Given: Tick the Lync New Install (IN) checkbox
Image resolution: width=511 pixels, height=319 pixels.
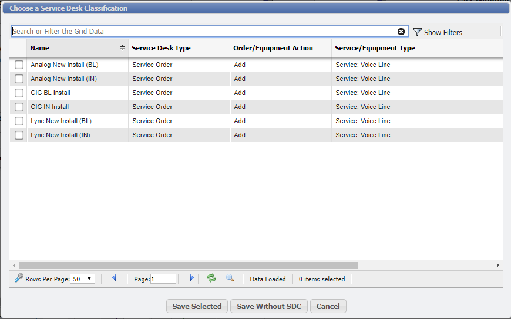Looking at the screenshot, I should click(19, 135).
